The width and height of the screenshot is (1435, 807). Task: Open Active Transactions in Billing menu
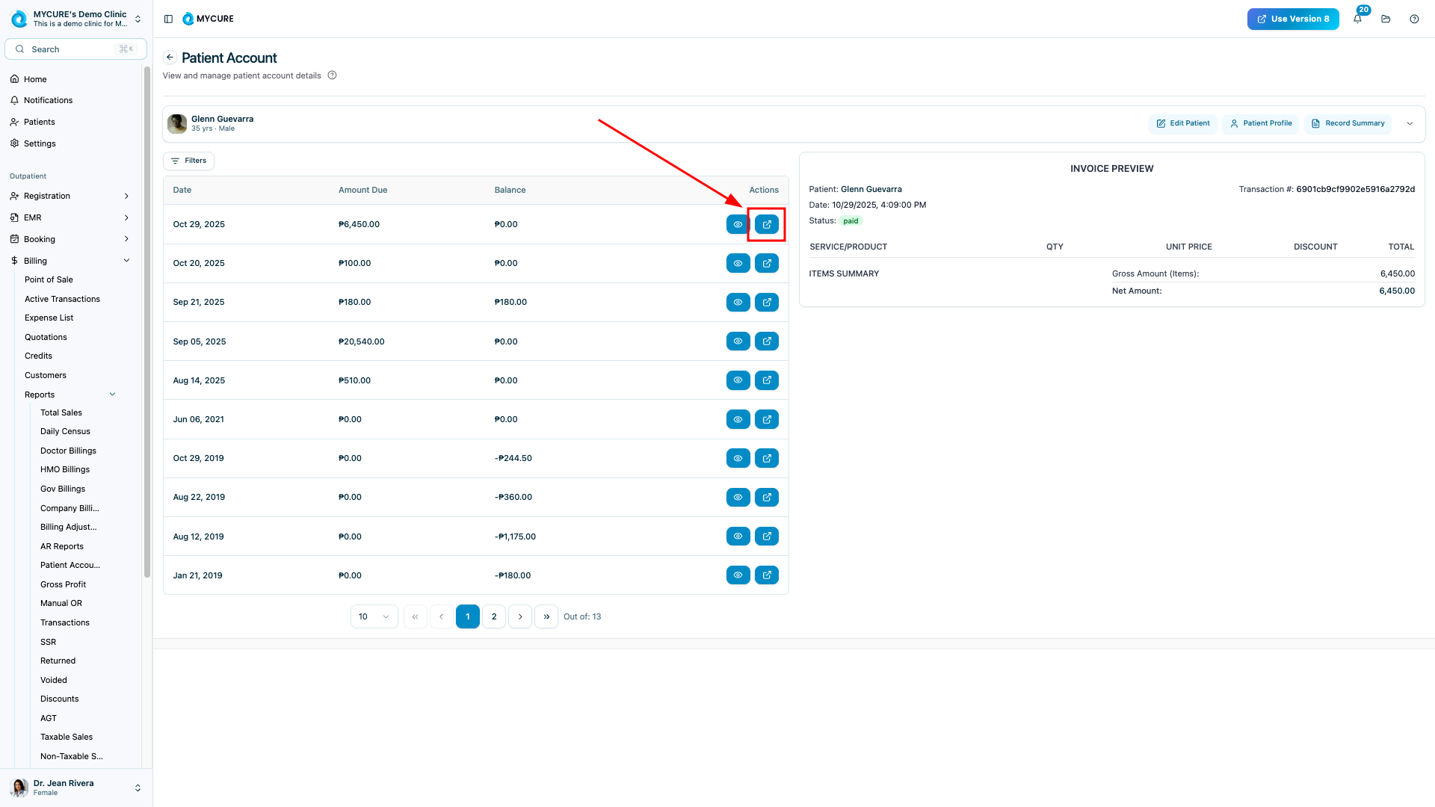click(x=62, y=299)
